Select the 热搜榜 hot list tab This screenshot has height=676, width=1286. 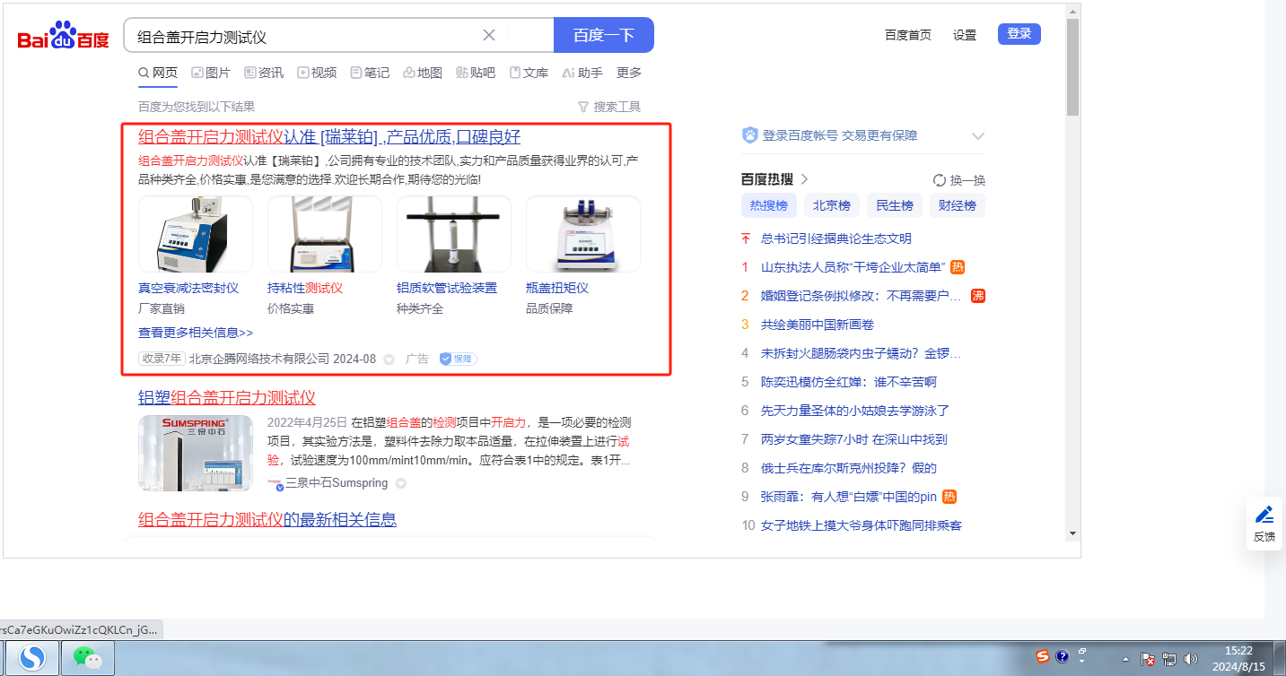point(769,205)
